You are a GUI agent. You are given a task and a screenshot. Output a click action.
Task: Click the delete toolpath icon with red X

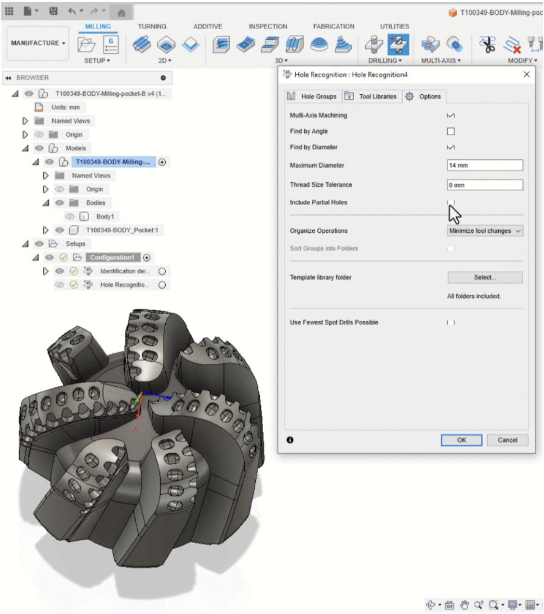coord(512,45)
